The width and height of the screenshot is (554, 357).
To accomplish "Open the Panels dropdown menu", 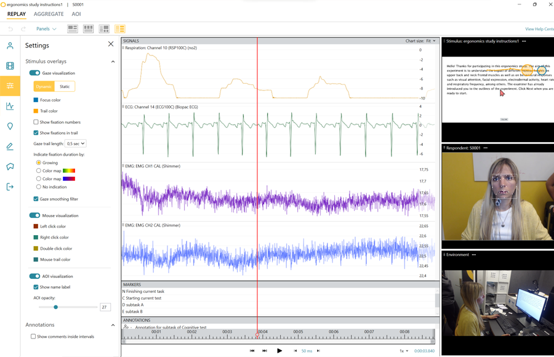I will click(x=46, y=29).
